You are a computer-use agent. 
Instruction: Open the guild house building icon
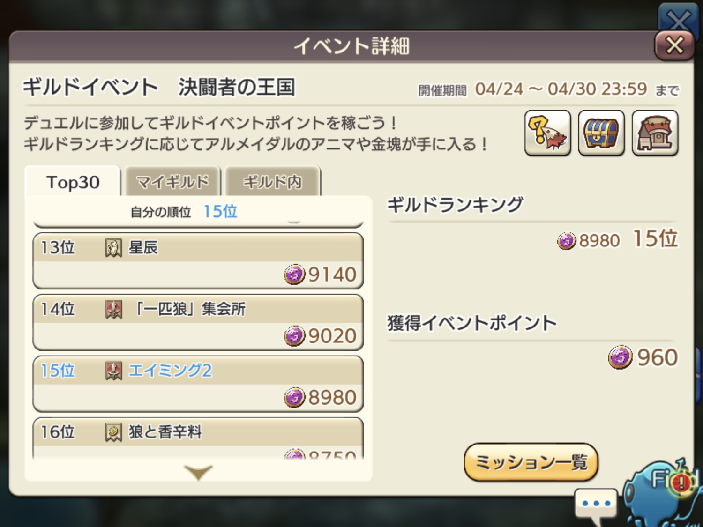pyautogui.click(x=655, y=133)
